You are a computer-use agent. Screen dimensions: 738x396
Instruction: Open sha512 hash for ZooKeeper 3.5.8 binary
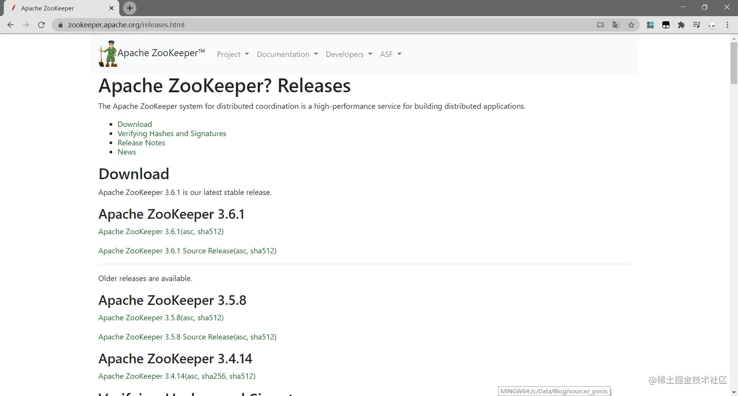pos(209,318)
